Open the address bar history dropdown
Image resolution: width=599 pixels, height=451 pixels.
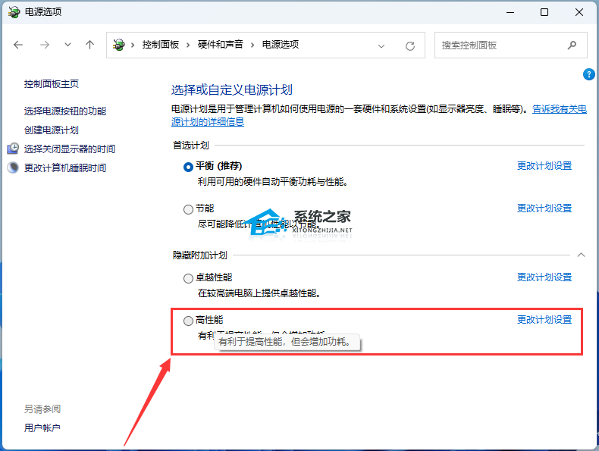[381, 45]
